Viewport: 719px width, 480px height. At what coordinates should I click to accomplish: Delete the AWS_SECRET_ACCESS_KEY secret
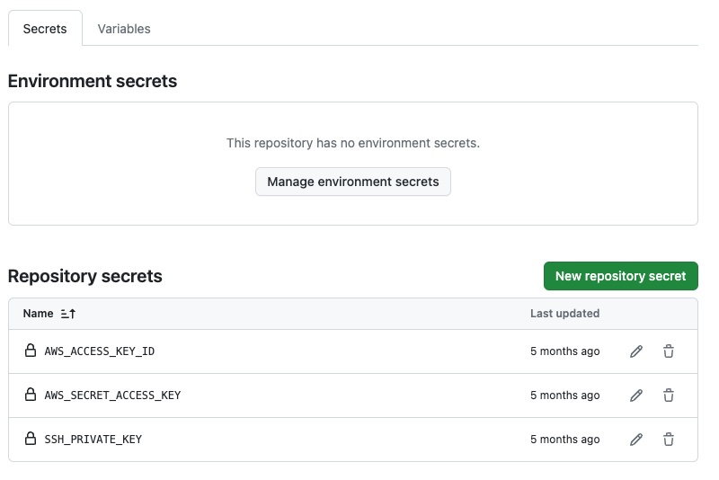click(669, 396)
